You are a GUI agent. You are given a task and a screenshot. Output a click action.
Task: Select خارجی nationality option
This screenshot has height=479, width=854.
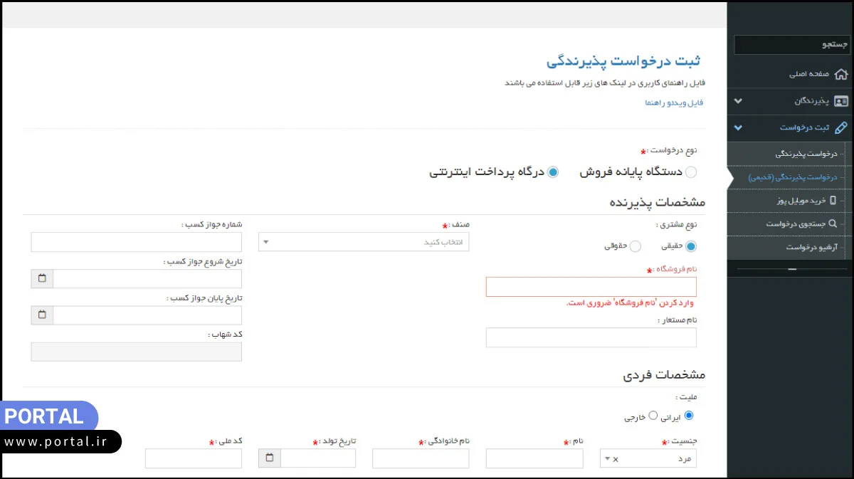click(653, 416)
